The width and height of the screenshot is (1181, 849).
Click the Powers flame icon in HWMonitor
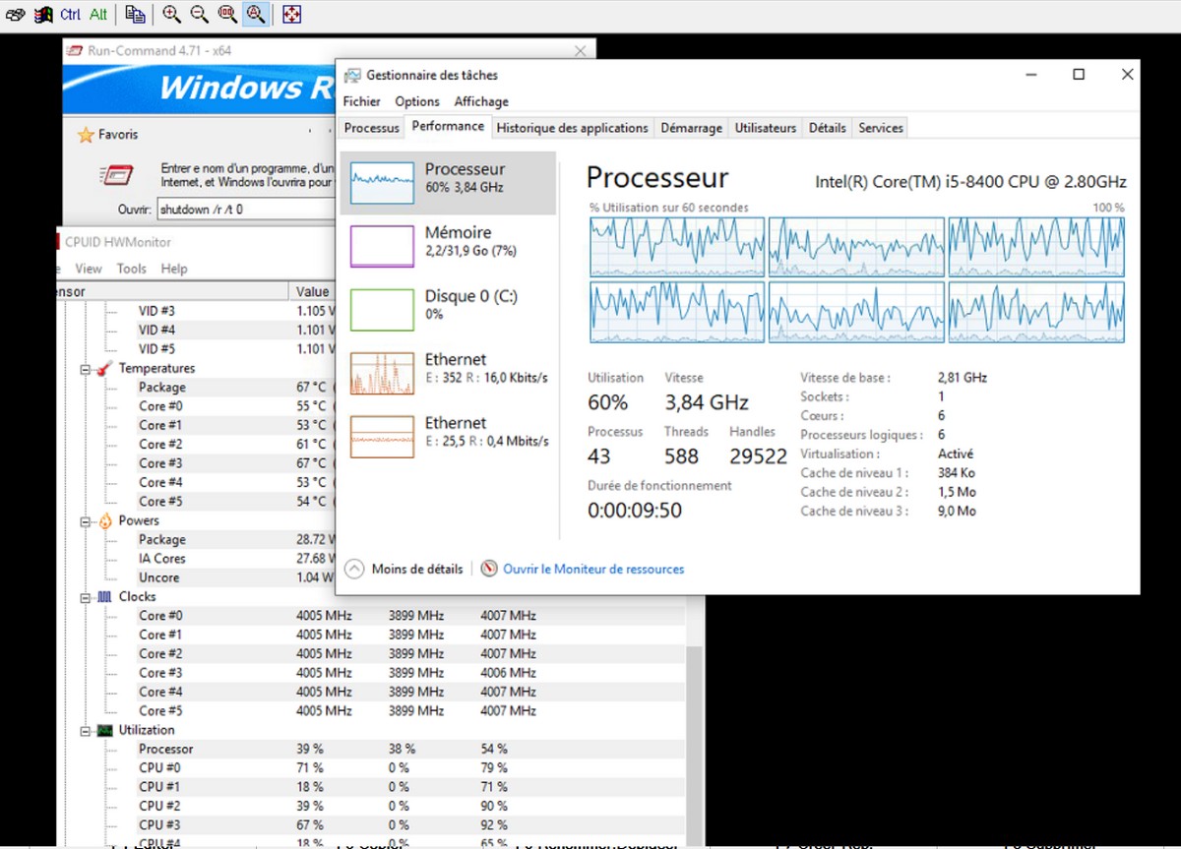[x=104, y=520]
